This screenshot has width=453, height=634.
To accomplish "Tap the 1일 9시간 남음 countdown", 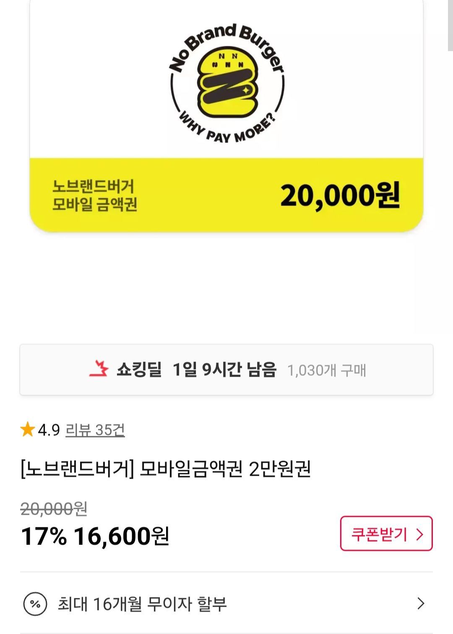I will 224,370.
